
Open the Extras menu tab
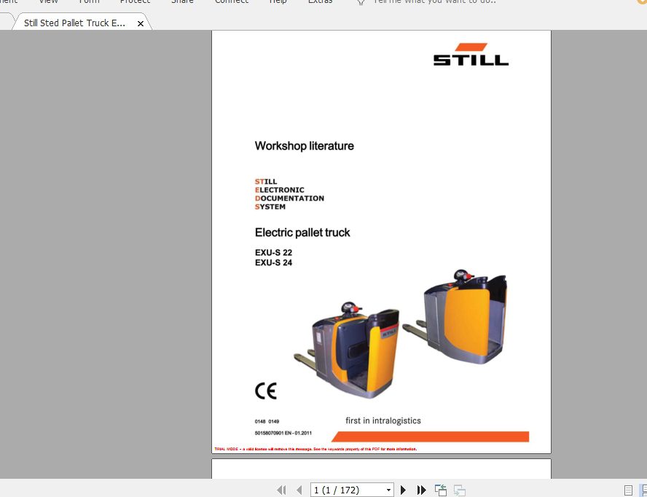click(x=320, y=1)
